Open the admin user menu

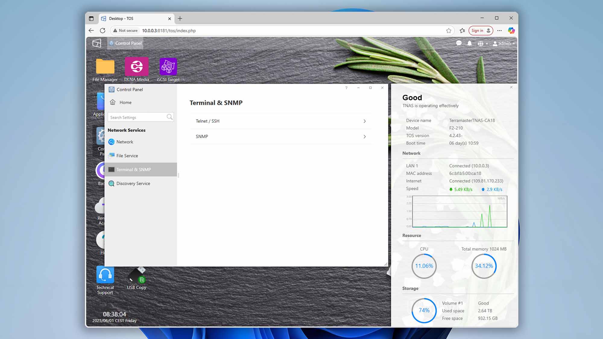(x=504, y=43)
